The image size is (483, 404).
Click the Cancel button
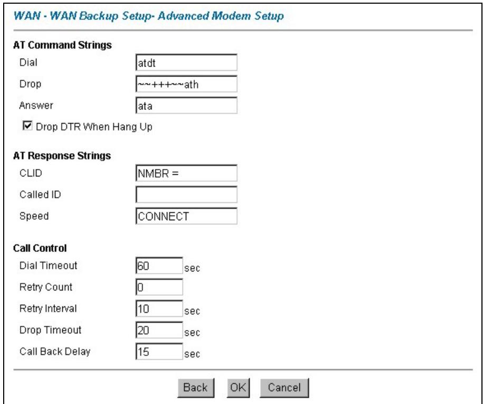285,388
